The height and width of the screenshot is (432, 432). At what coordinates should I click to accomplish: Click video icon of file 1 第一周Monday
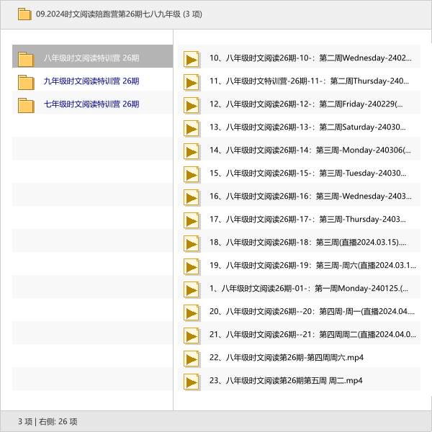(x=191, y=289)
